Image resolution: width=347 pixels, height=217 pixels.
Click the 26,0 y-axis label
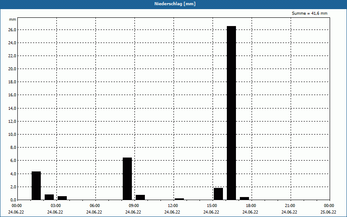(12, 30)
